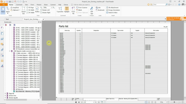Open the Pages thumbnail panel icon

pyautogui.click(x=2, y=34)
